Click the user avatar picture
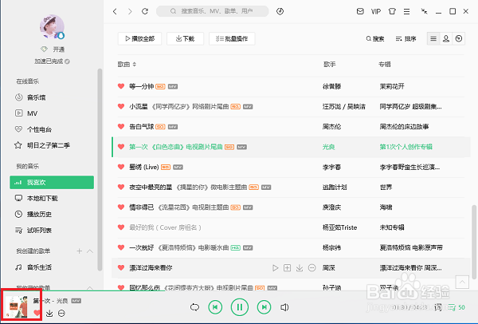478x324 pixels. coord(52,27)
